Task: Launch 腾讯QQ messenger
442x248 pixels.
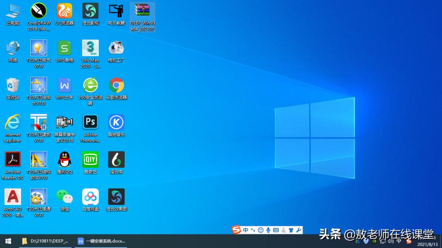Action: pos(64,159)
